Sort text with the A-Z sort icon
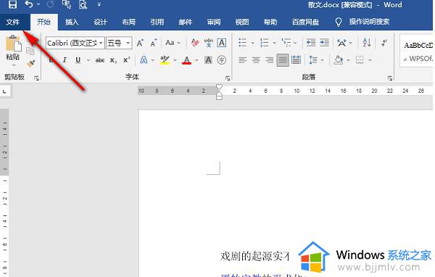Screen dimensions: 435x277 click(367, 43)
